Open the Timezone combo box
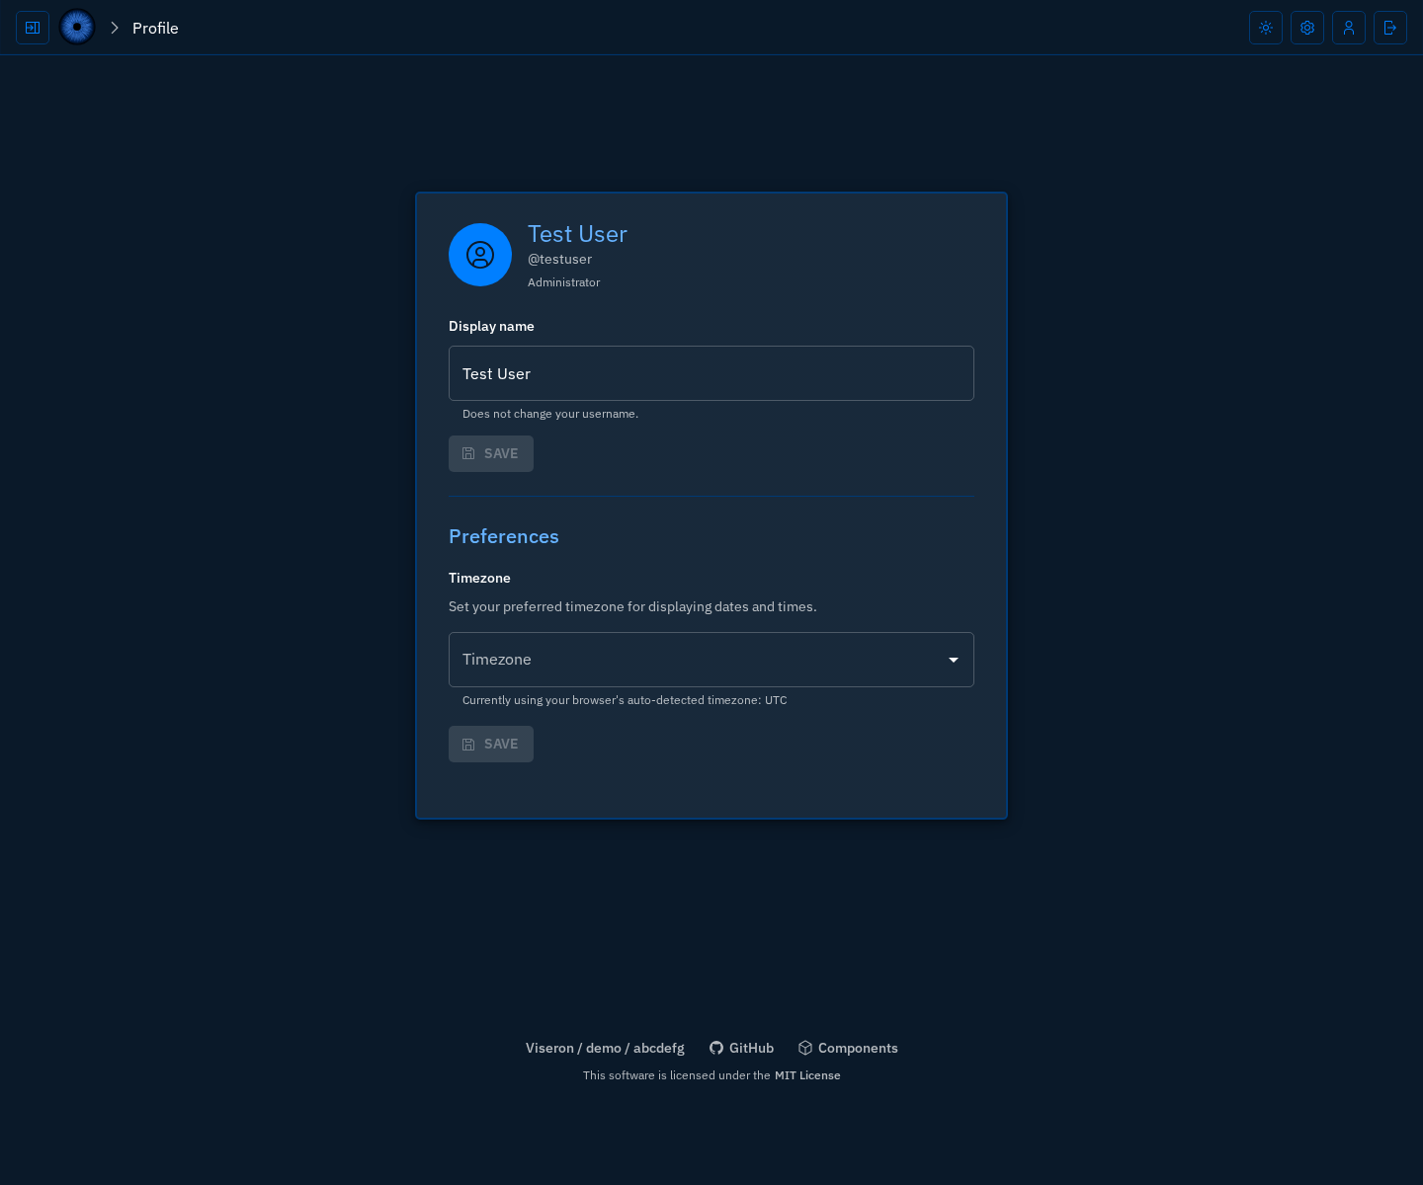Image resolution: width=1423 pixels, height=1185 pixels. click(692, 660)
